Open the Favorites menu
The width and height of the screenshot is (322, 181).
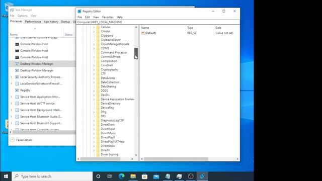click(x=108, y=17)
